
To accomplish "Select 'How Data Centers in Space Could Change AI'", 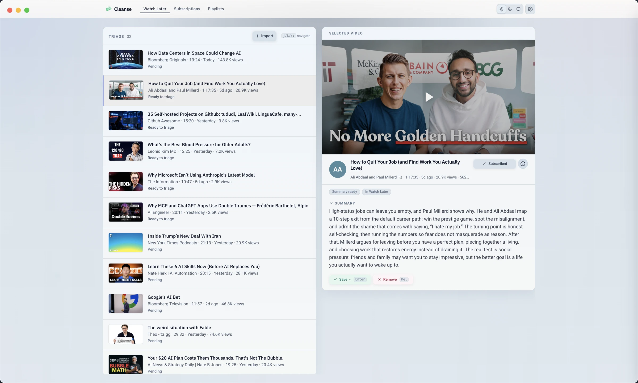I will click(194, 53).
